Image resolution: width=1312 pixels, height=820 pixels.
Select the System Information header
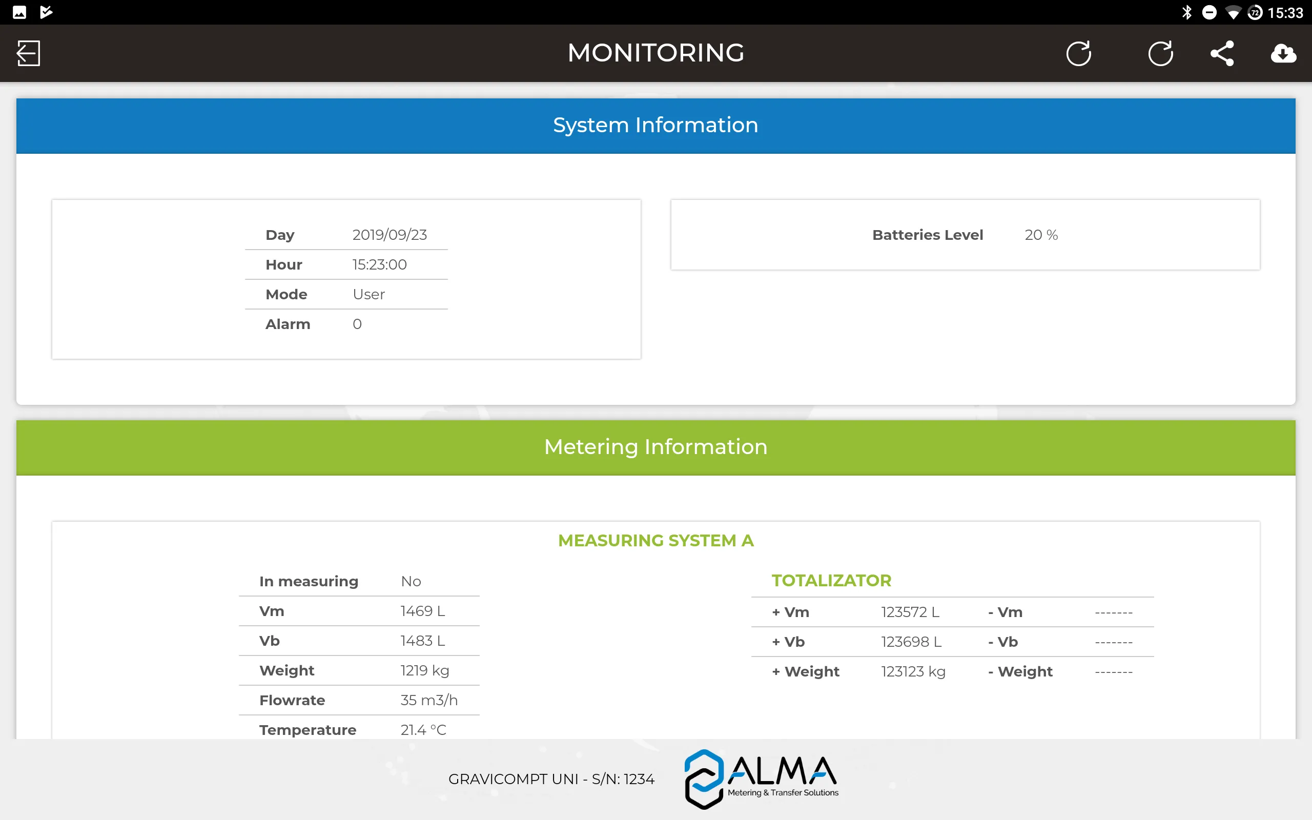656,125
